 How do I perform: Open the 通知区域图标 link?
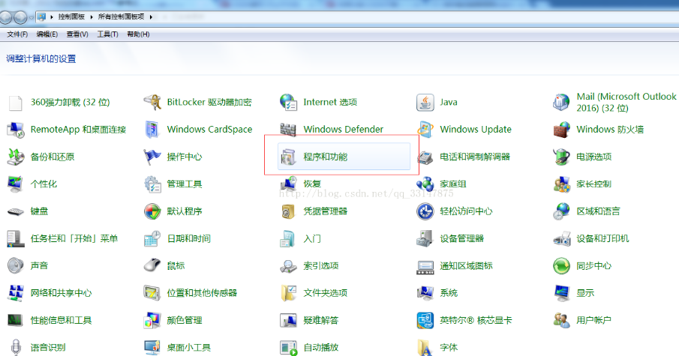coord(466,266)
